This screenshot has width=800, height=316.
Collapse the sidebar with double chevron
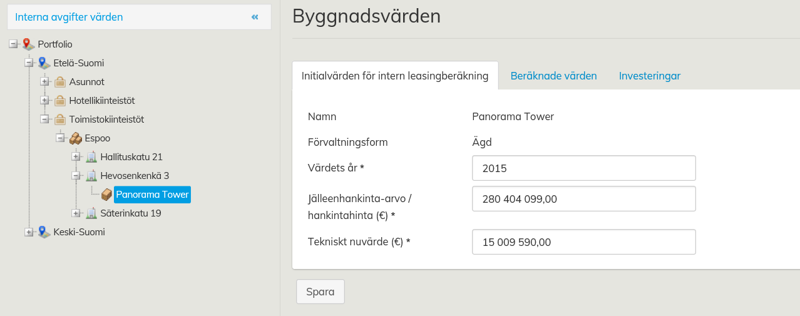click(255, 17)
